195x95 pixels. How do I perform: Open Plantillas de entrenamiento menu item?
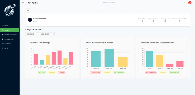tap(10, 35)
